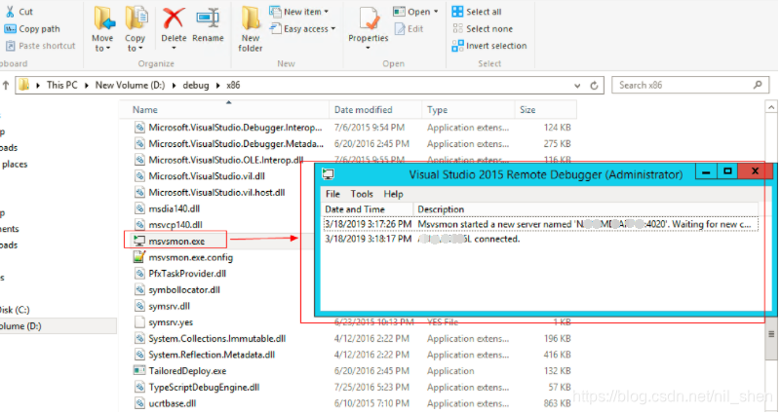Open Help menu in Remote Debugger
This screenshot has height=414, width=781.
coord(393,194)
